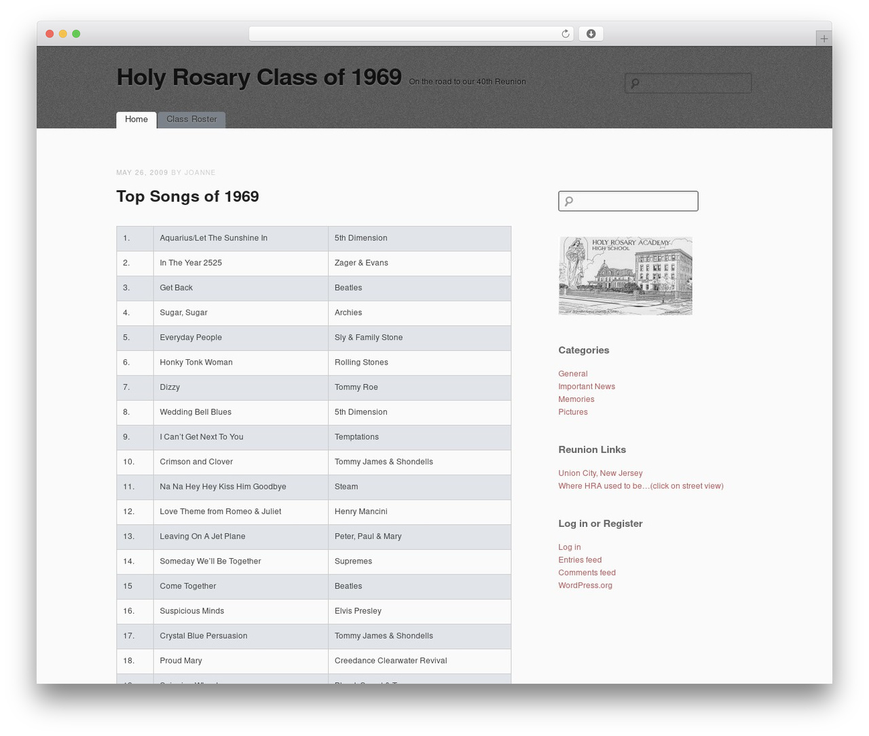Select the Dizzy song cell
869x736 pixels.
click(241, 388)
